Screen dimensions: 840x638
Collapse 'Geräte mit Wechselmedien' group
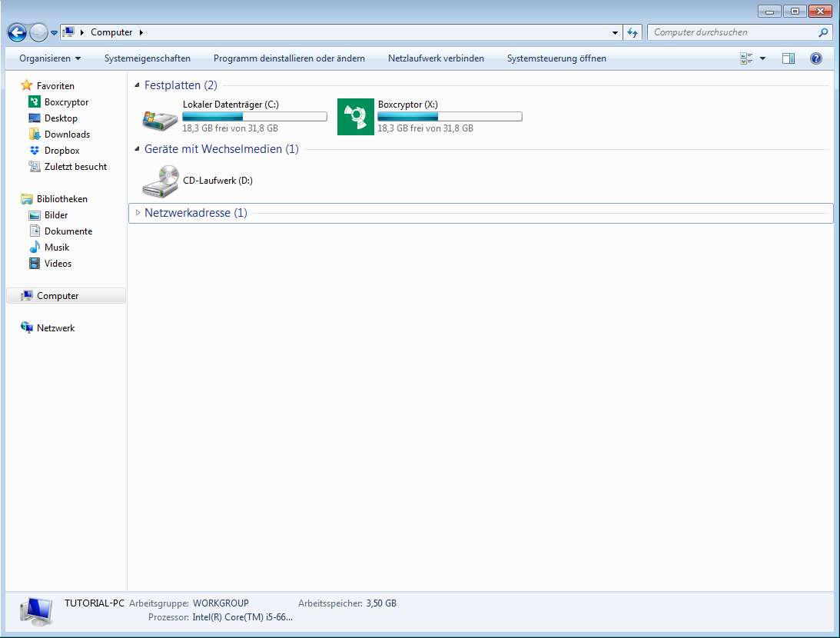coord(137,148)
